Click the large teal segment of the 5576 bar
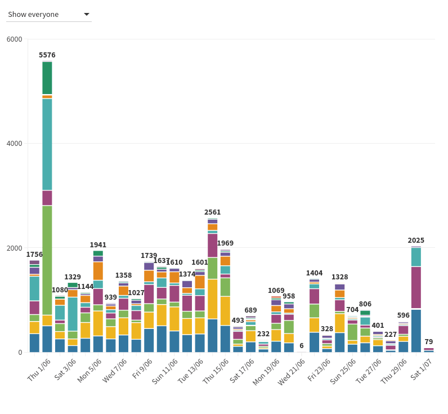The width and height of the screenshot is (448, 414). point(47,144)
